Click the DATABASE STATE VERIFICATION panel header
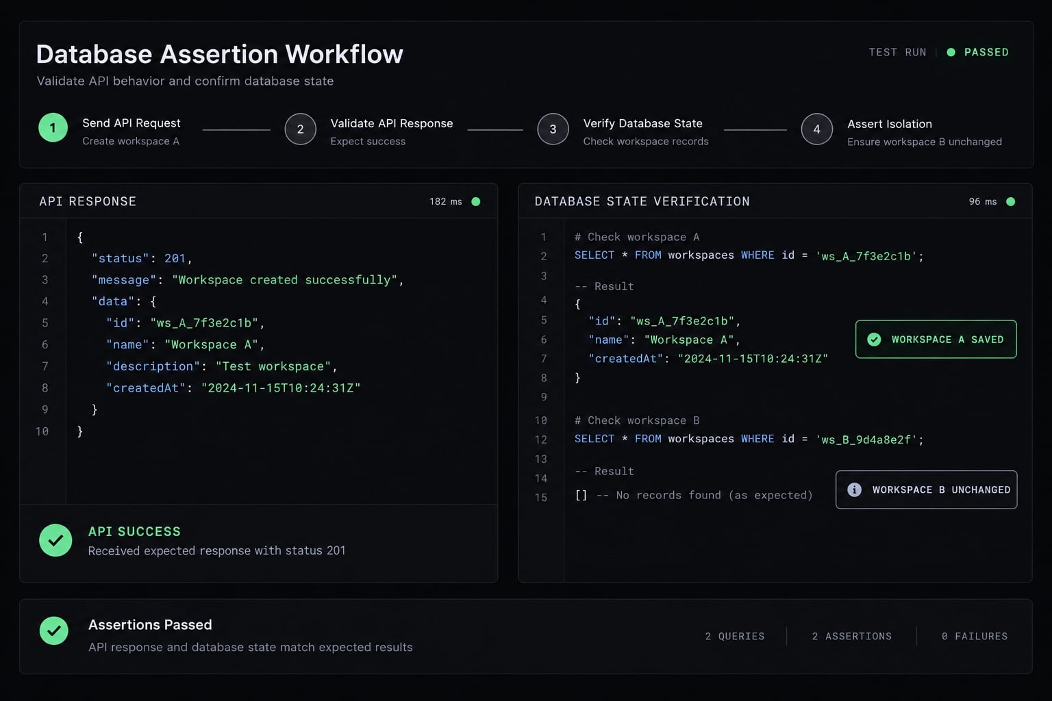Screen dimensions: 1052x701 click(x=642, y=201)
